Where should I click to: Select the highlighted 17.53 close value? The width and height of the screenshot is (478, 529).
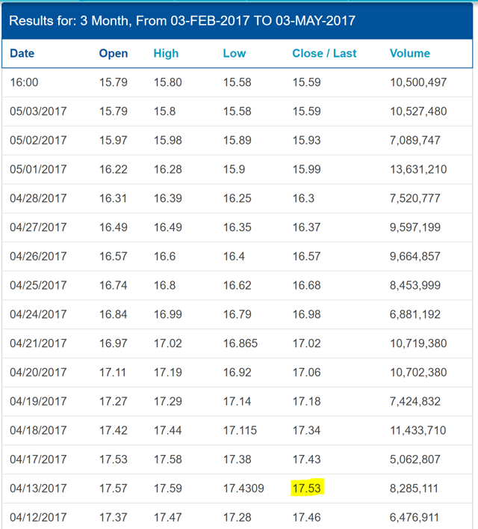pyautogui.click(x=306, y=488)
